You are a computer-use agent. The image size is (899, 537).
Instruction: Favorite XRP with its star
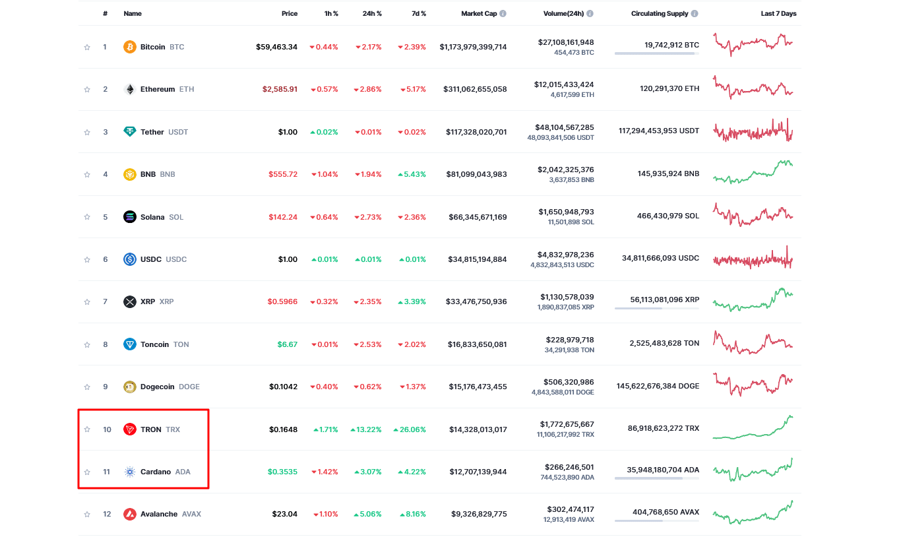pyautogui.click(x=87, y=302)
